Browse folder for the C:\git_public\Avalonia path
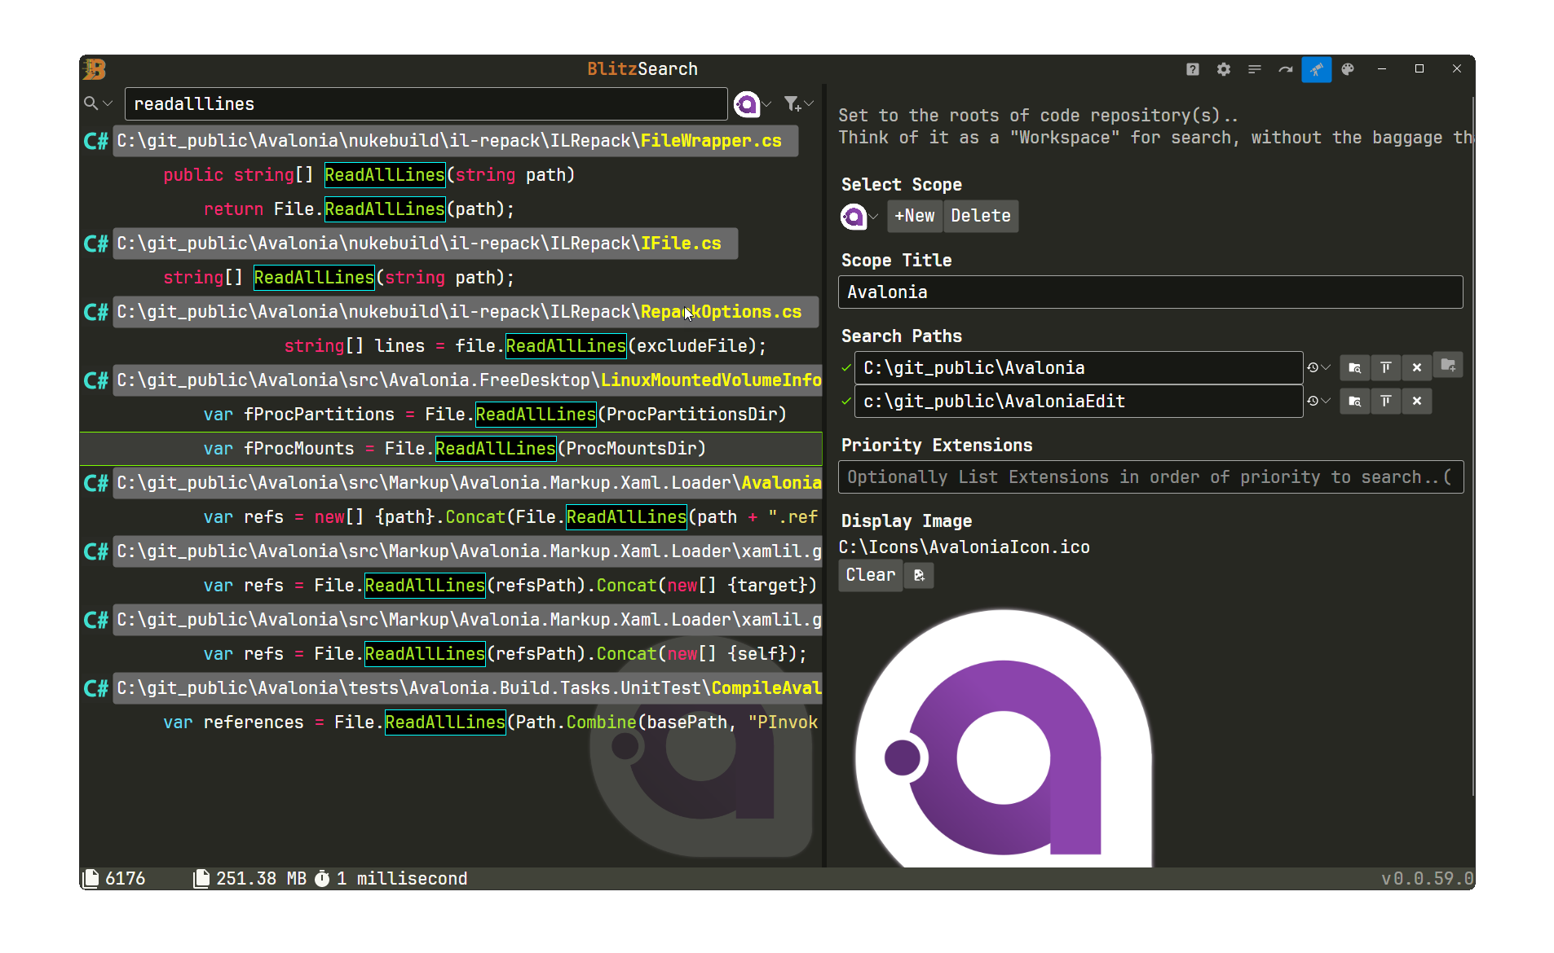The height and width of the screenshot is (953, 1554). pyautogui.click(x=1355, y=368)
